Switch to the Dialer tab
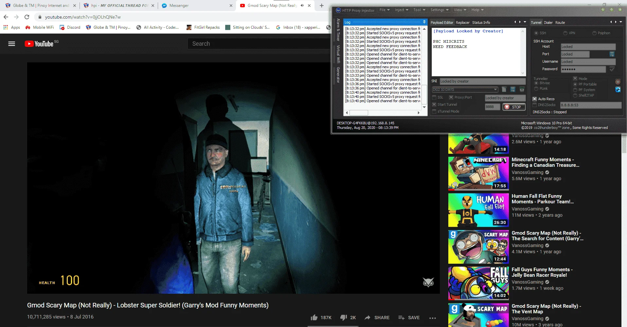The image size is (627, 327). click(548, 23)
